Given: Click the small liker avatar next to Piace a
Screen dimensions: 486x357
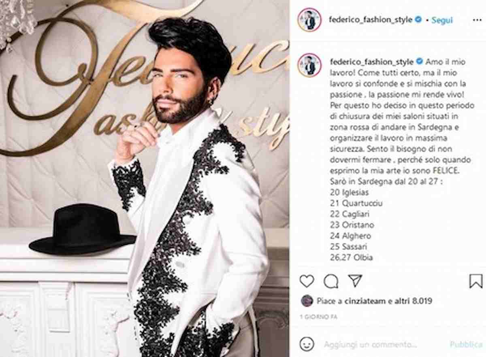Looking at the screenshot, I should pyautogui.click(x=307, y=301).
